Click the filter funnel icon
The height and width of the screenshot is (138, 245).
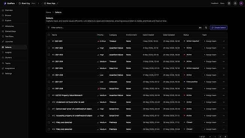point(49,28)
